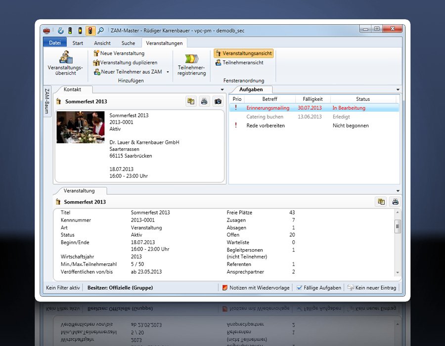The height and width of the screenshot is (346, 445).
Task: Click the copy icon in Veranstaltung panel
Action: point(381,202)
